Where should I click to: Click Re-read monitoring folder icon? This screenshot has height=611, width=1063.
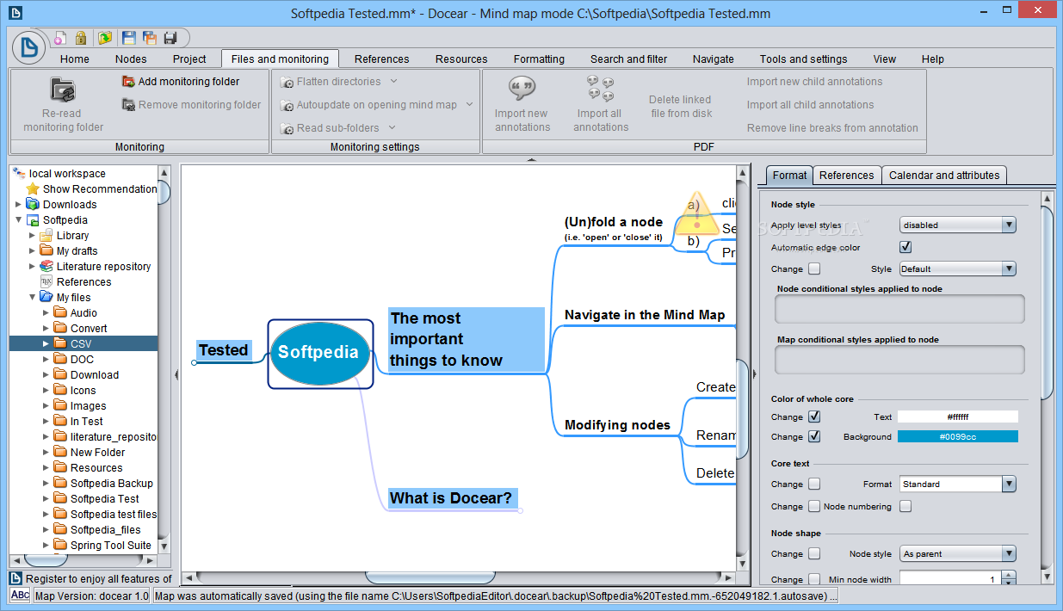(63, 89)
